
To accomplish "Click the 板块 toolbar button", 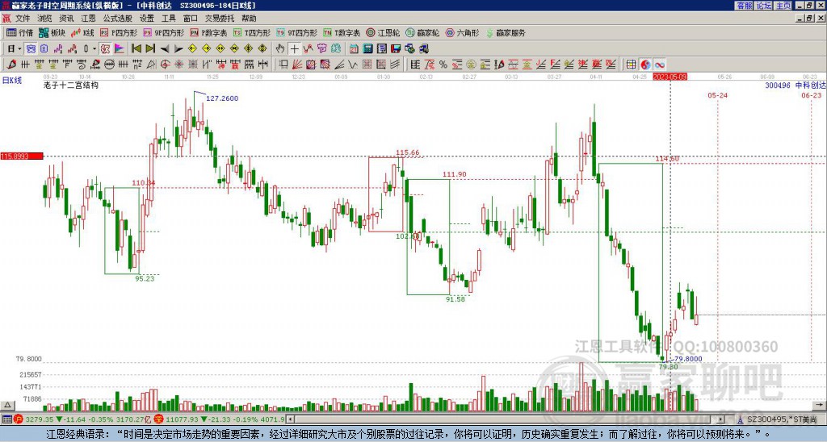I will pyautogui.click(x=52, y=32).
